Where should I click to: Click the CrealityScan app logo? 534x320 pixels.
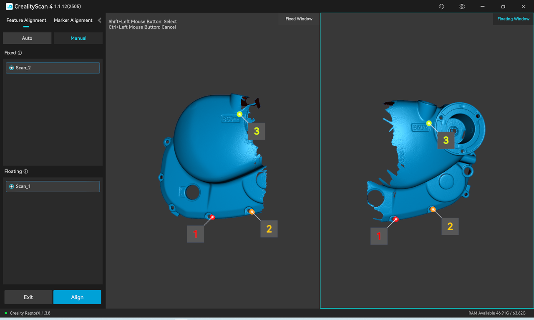pyautogui.click(x=9, y=7)
